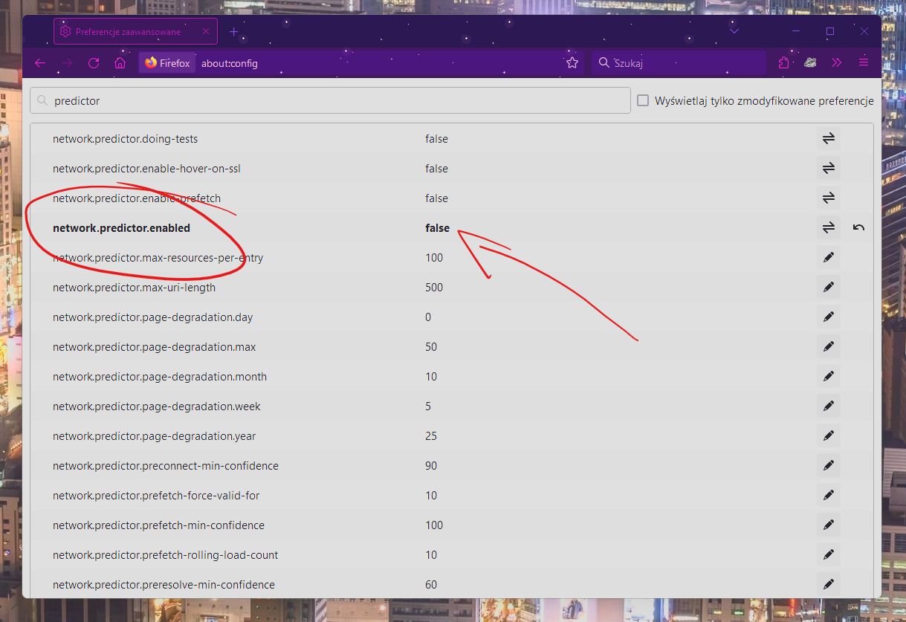
Task: Bookmark this page with star icon
Action: pyautogui.click(x=572, y=63)
